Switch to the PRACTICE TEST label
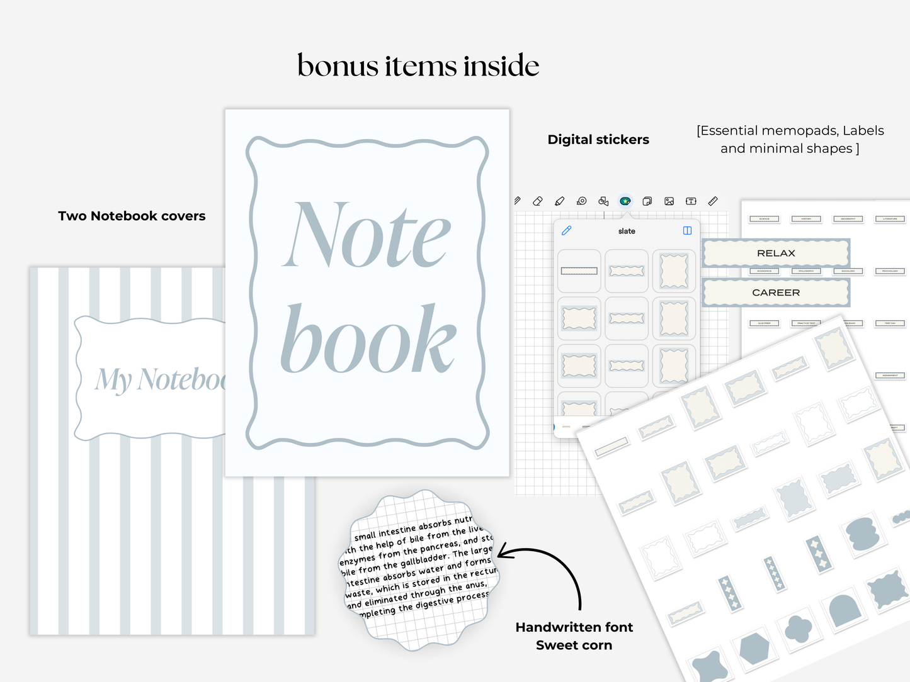This screenshot has width=910, height=682. (807, 323)
